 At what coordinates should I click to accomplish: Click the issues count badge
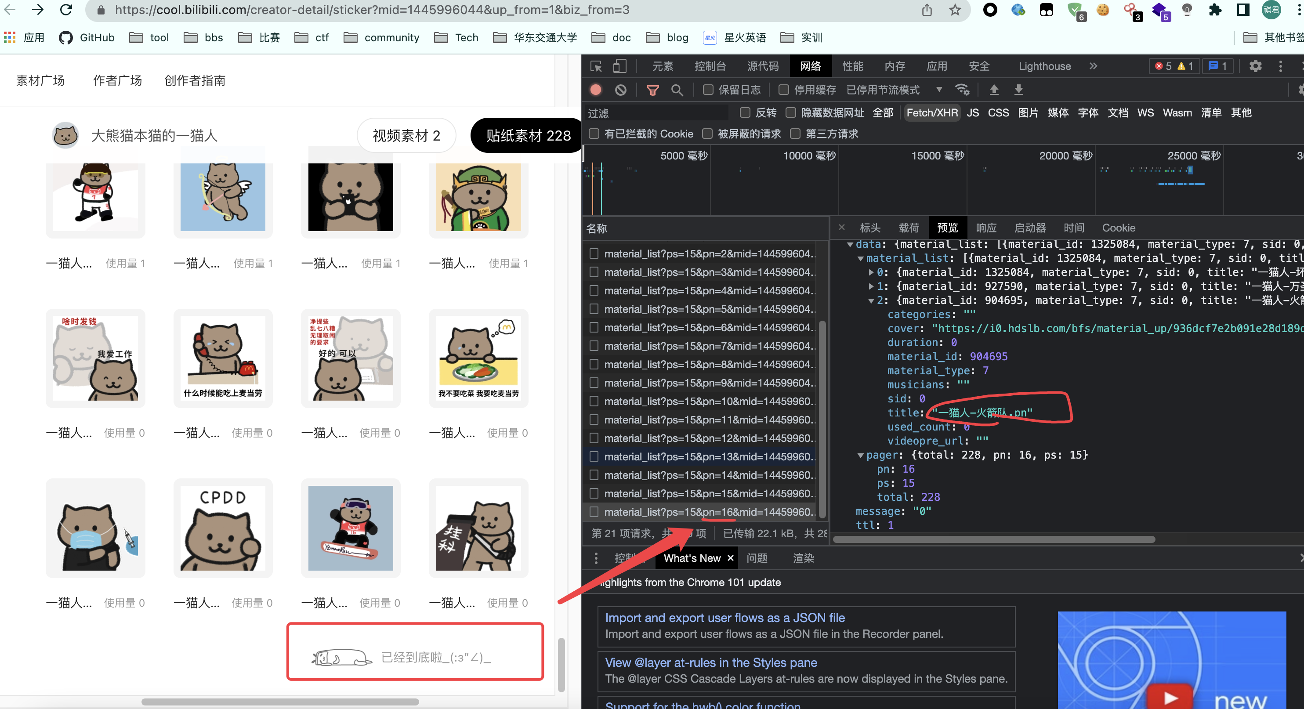[x=1217, y=66]
